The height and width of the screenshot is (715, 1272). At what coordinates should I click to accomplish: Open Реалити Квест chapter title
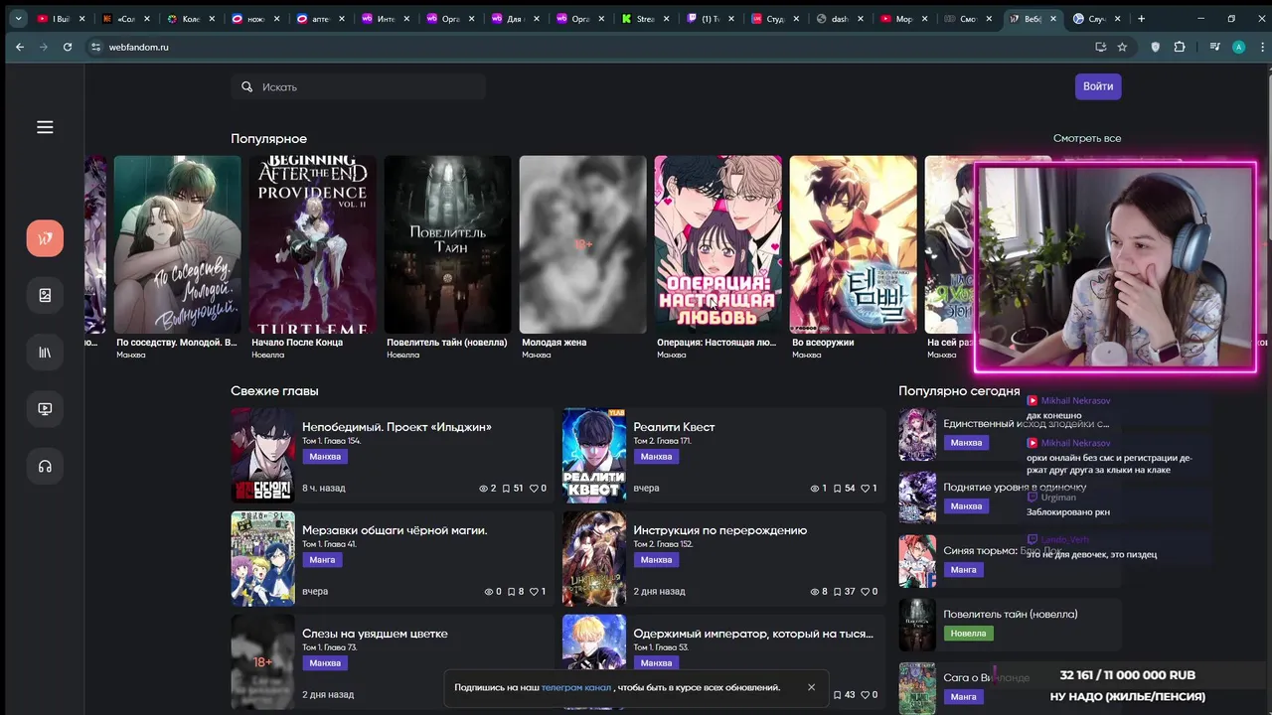pos(674,427)
